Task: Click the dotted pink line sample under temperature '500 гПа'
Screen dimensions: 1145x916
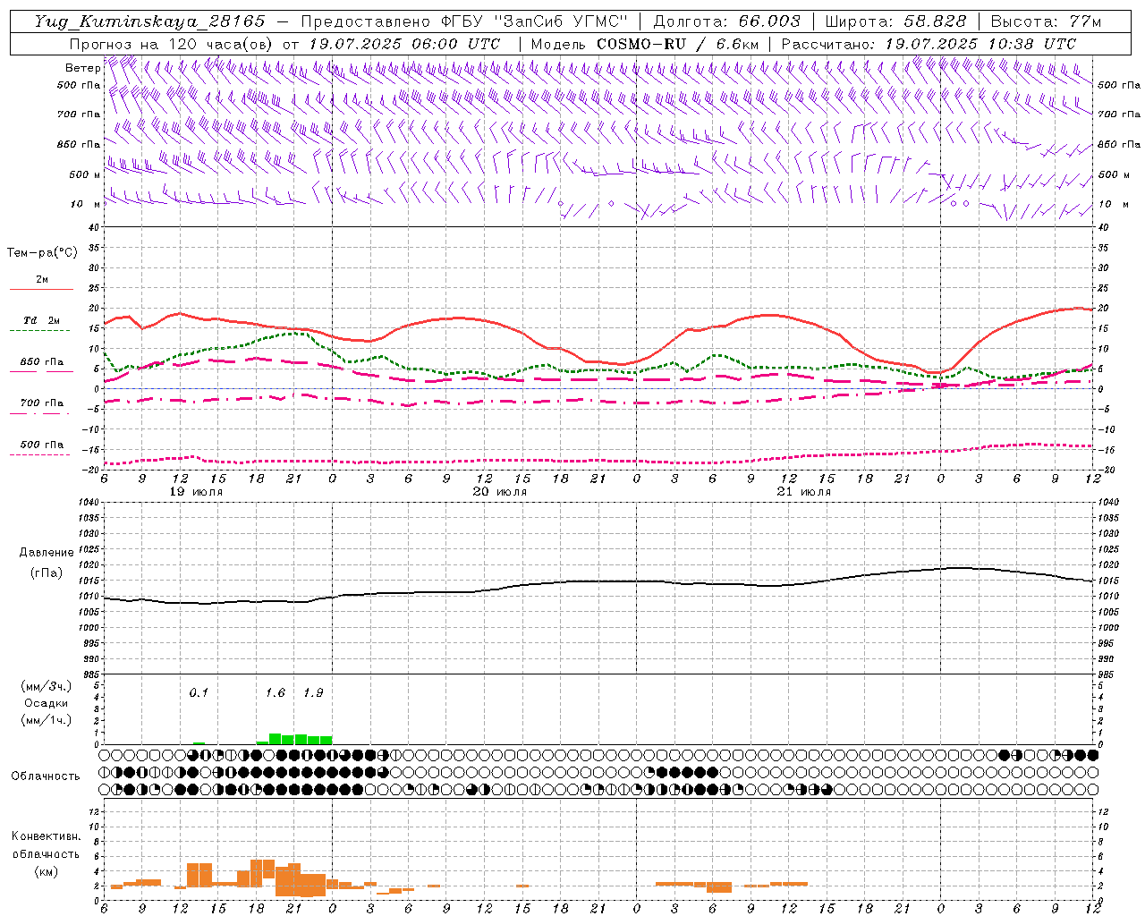Action: [41, 455]
